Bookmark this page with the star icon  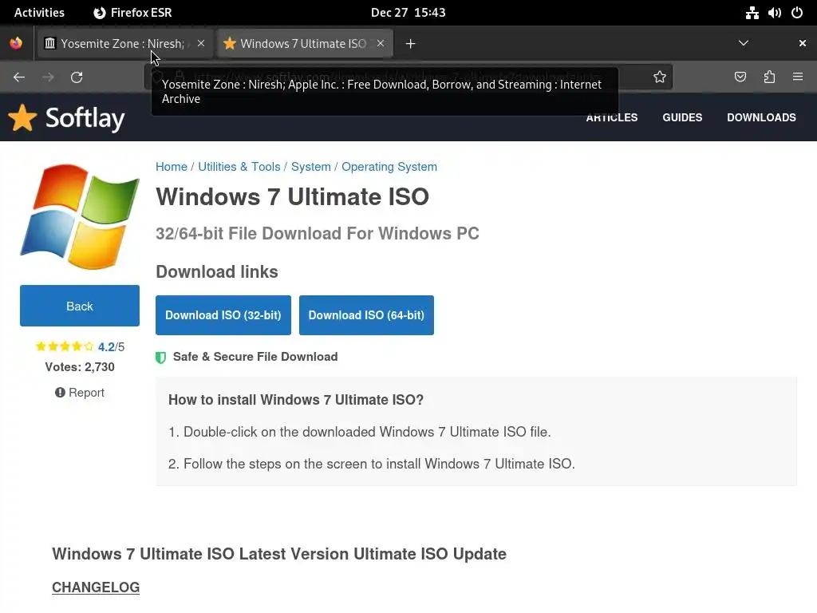pos(660,77)
